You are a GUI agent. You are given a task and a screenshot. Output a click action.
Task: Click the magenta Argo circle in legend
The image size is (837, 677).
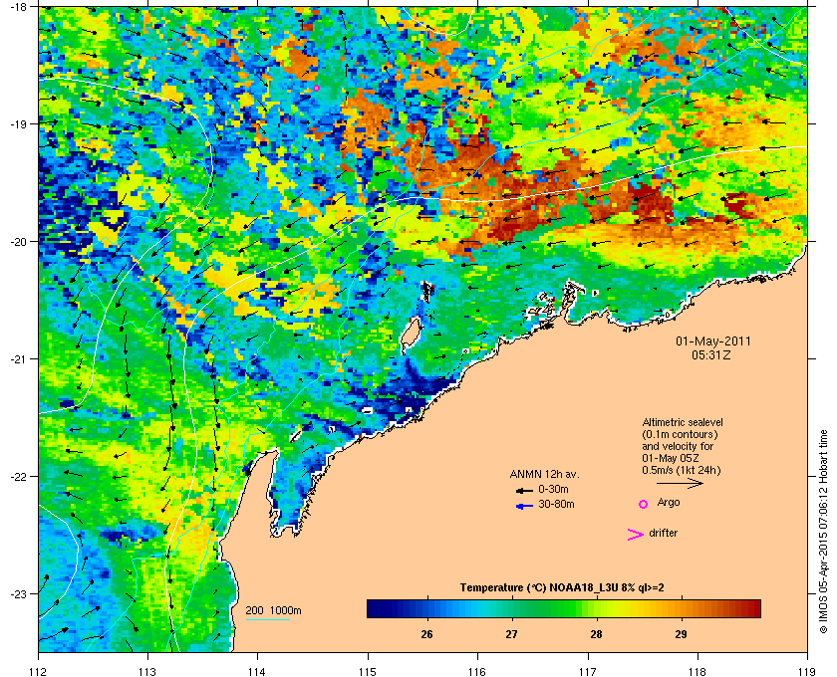644,504
